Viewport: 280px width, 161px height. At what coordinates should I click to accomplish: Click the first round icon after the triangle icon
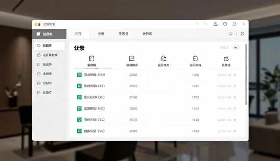coord(225,24)
